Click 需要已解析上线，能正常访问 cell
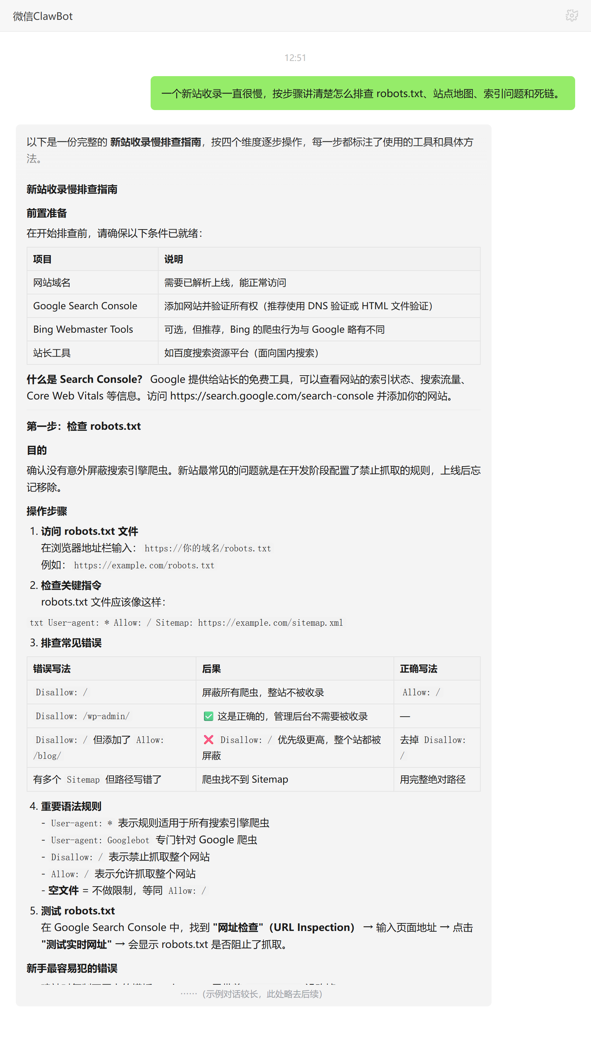The image size is (591, 1041). tap(319, 283)
